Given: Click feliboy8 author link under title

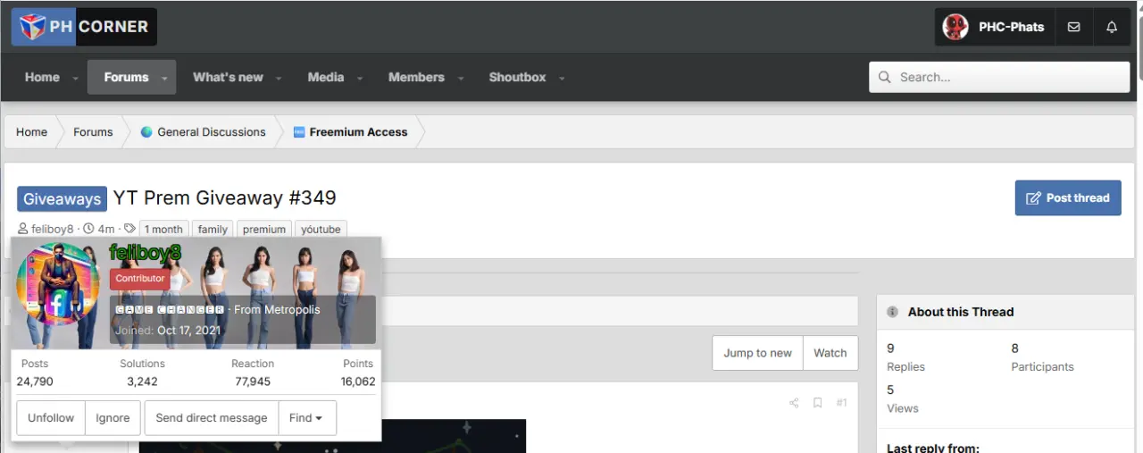Looking at the screenshot, I should pos(53,230).
